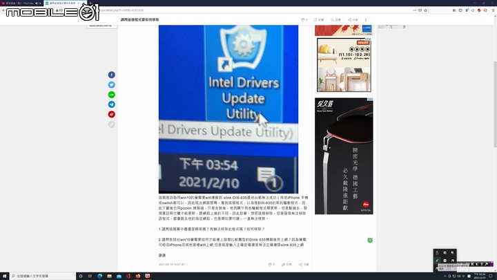Open the Intel Drivers Update Utility photo
Viewport: 497px width, 280px height.
pos(228,109)
